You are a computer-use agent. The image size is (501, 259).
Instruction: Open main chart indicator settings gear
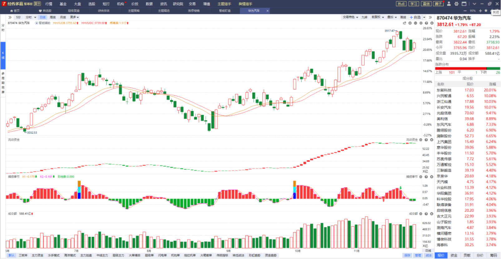[421, 23]
